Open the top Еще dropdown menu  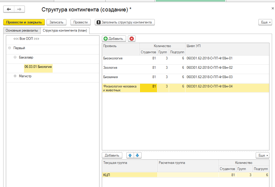tap(265, 22)
